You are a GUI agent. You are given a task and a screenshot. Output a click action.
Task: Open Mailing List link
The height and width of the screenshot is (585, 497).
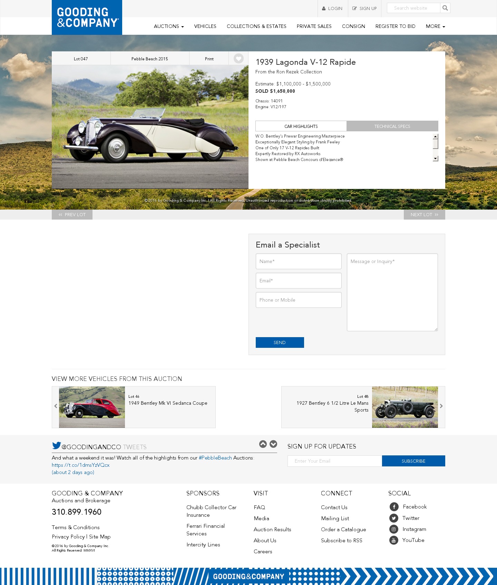[x=335, y=518]
